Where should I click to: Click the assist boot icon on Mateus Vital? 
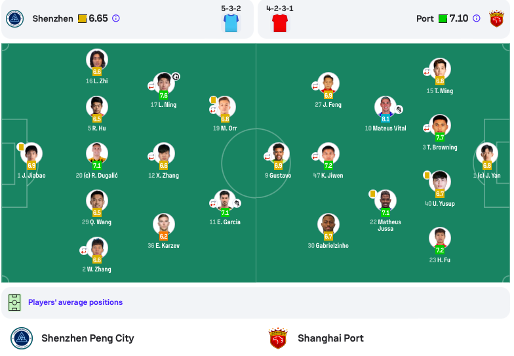tap(399, 109)
